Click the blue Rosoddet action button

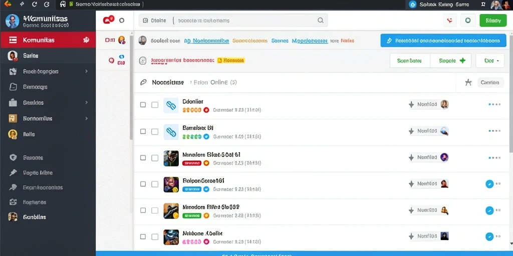tap(443, 40)
